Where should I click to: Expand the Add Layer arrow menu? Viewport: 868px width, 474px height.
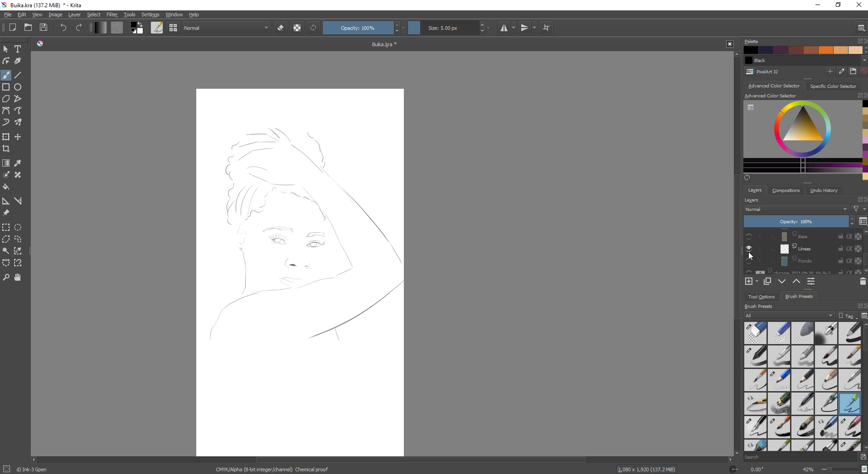coord(756,282)
